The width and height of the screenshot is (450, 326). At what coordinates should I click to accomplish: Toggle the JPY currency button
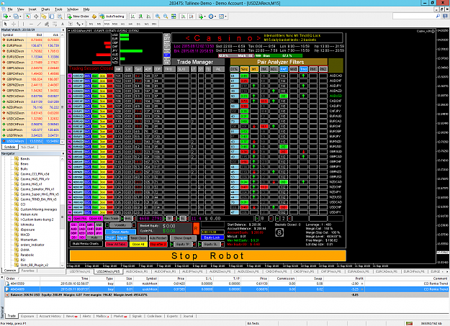pyautogui.click(x=99, y=233)
